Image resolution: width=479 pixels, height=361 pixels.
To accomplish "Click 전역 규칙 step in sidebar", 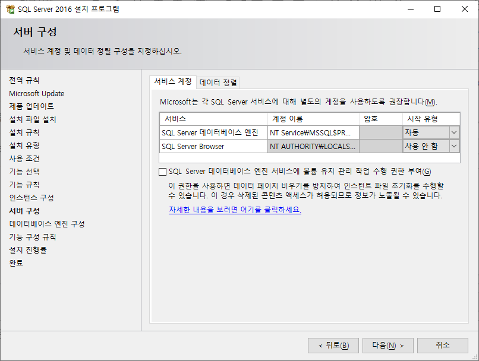I will coord(24,80).
